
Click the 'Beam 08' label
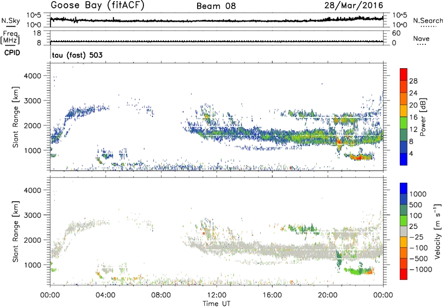point(216,6)
